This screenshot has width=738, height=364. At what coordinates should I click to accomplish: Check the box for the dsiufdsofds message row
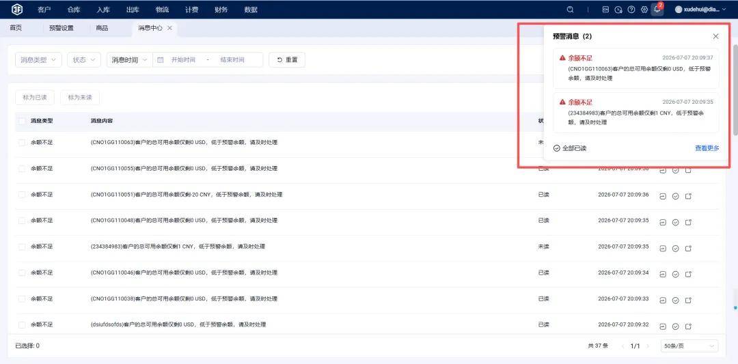point(22,325)
